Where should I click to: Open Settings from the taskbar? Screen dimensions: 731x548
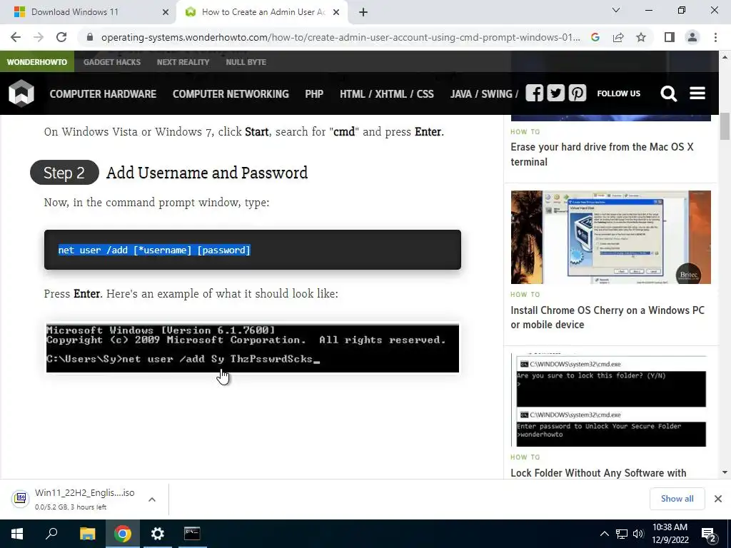click(x=158, y=534)
